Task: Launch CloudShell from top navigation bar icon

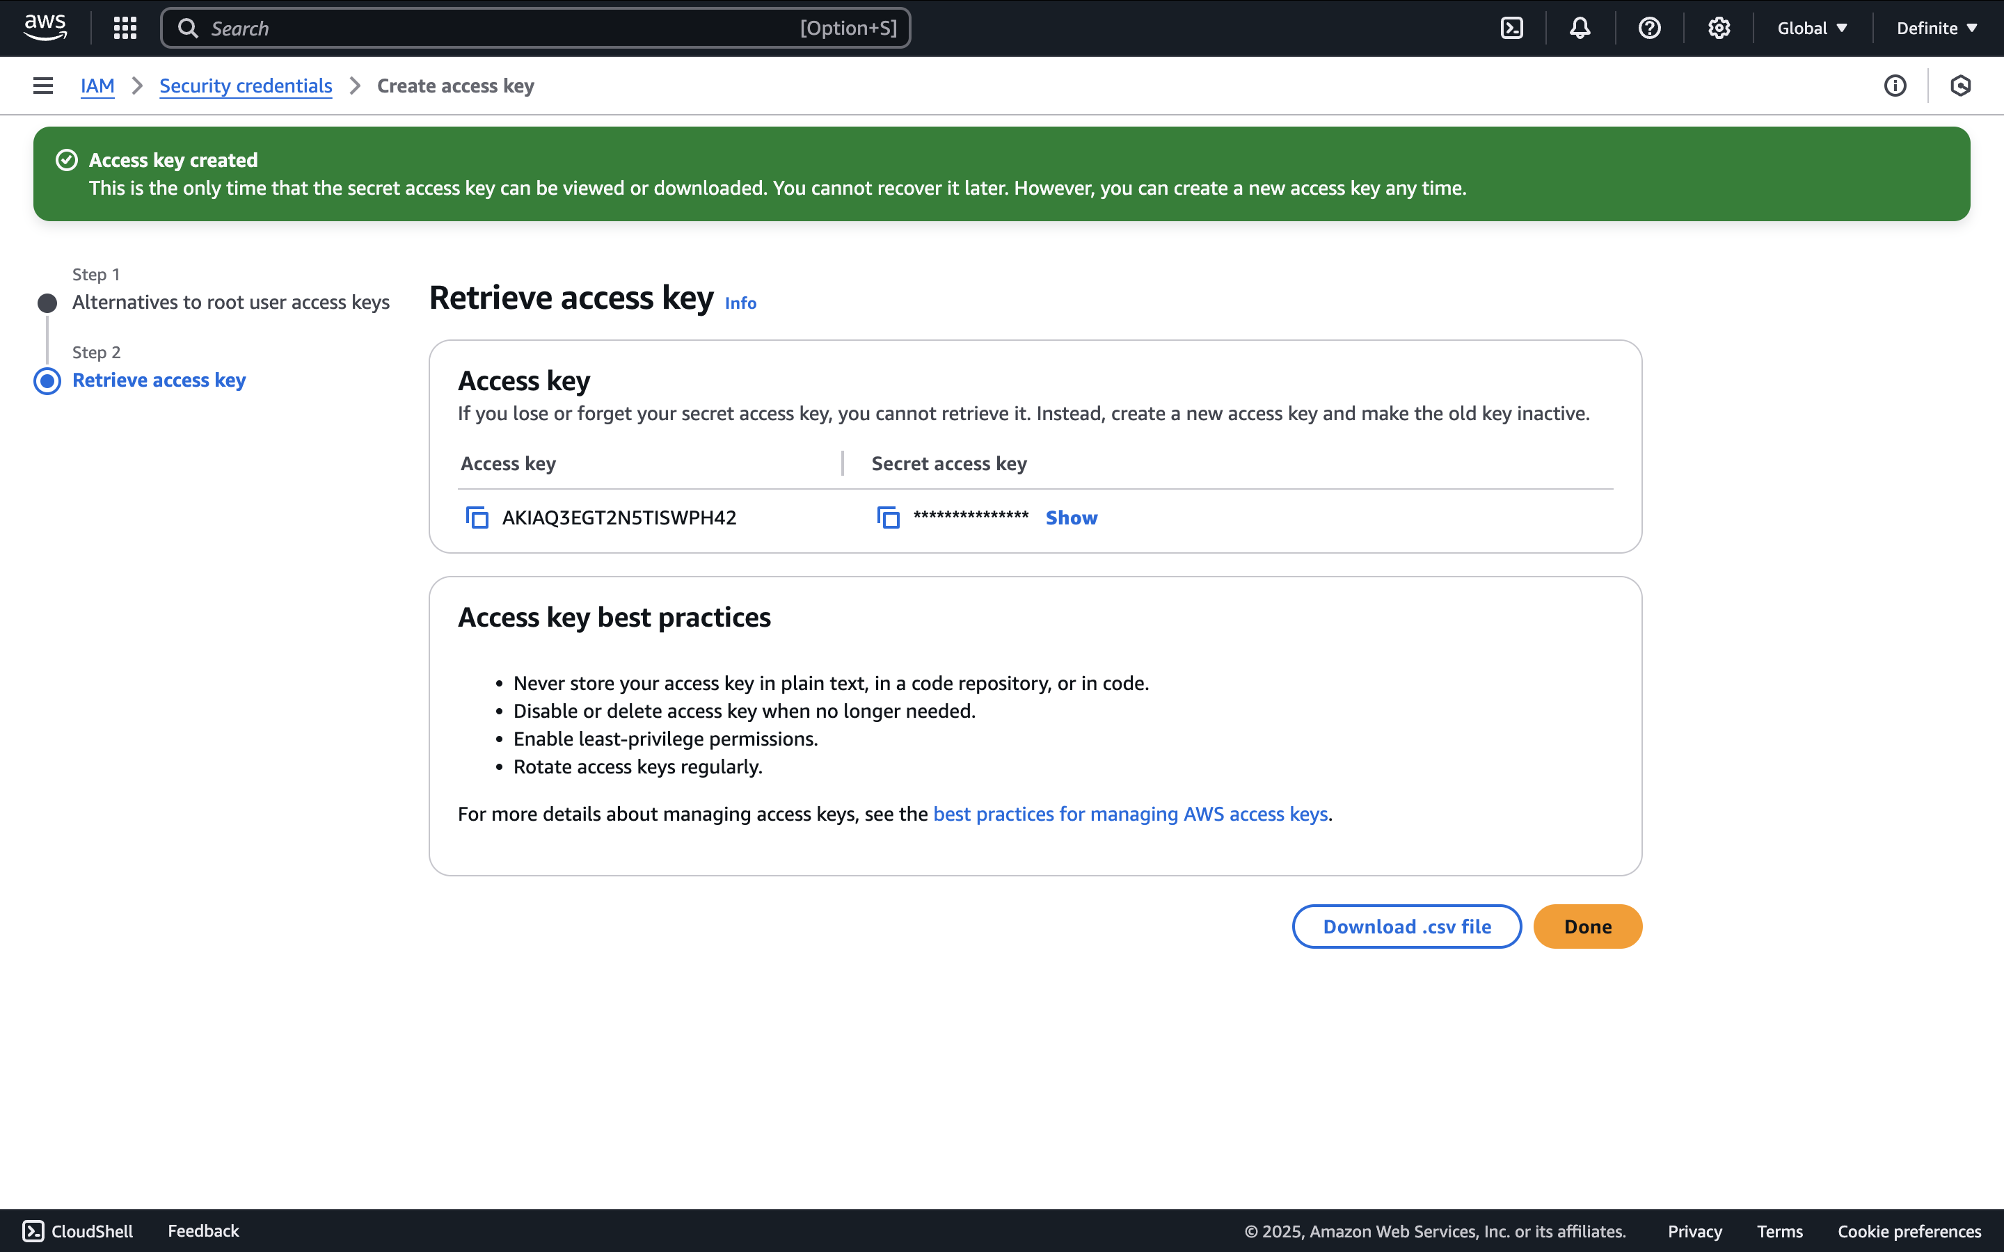Action: (1511, 28)
